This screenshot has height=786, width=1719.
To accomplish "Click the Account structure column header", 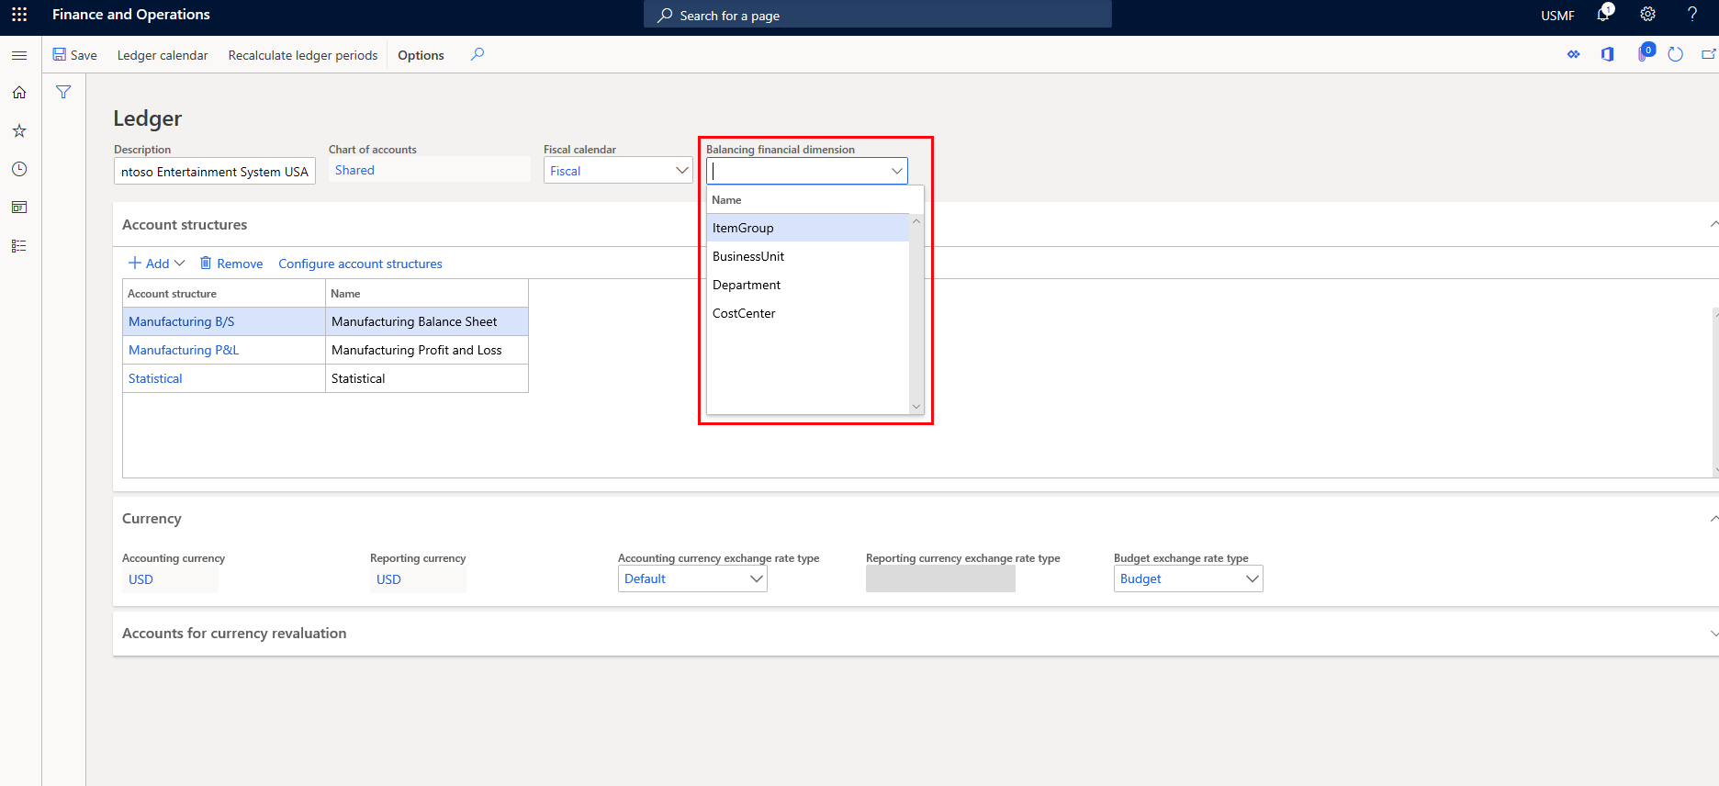I will click(224, 293).
